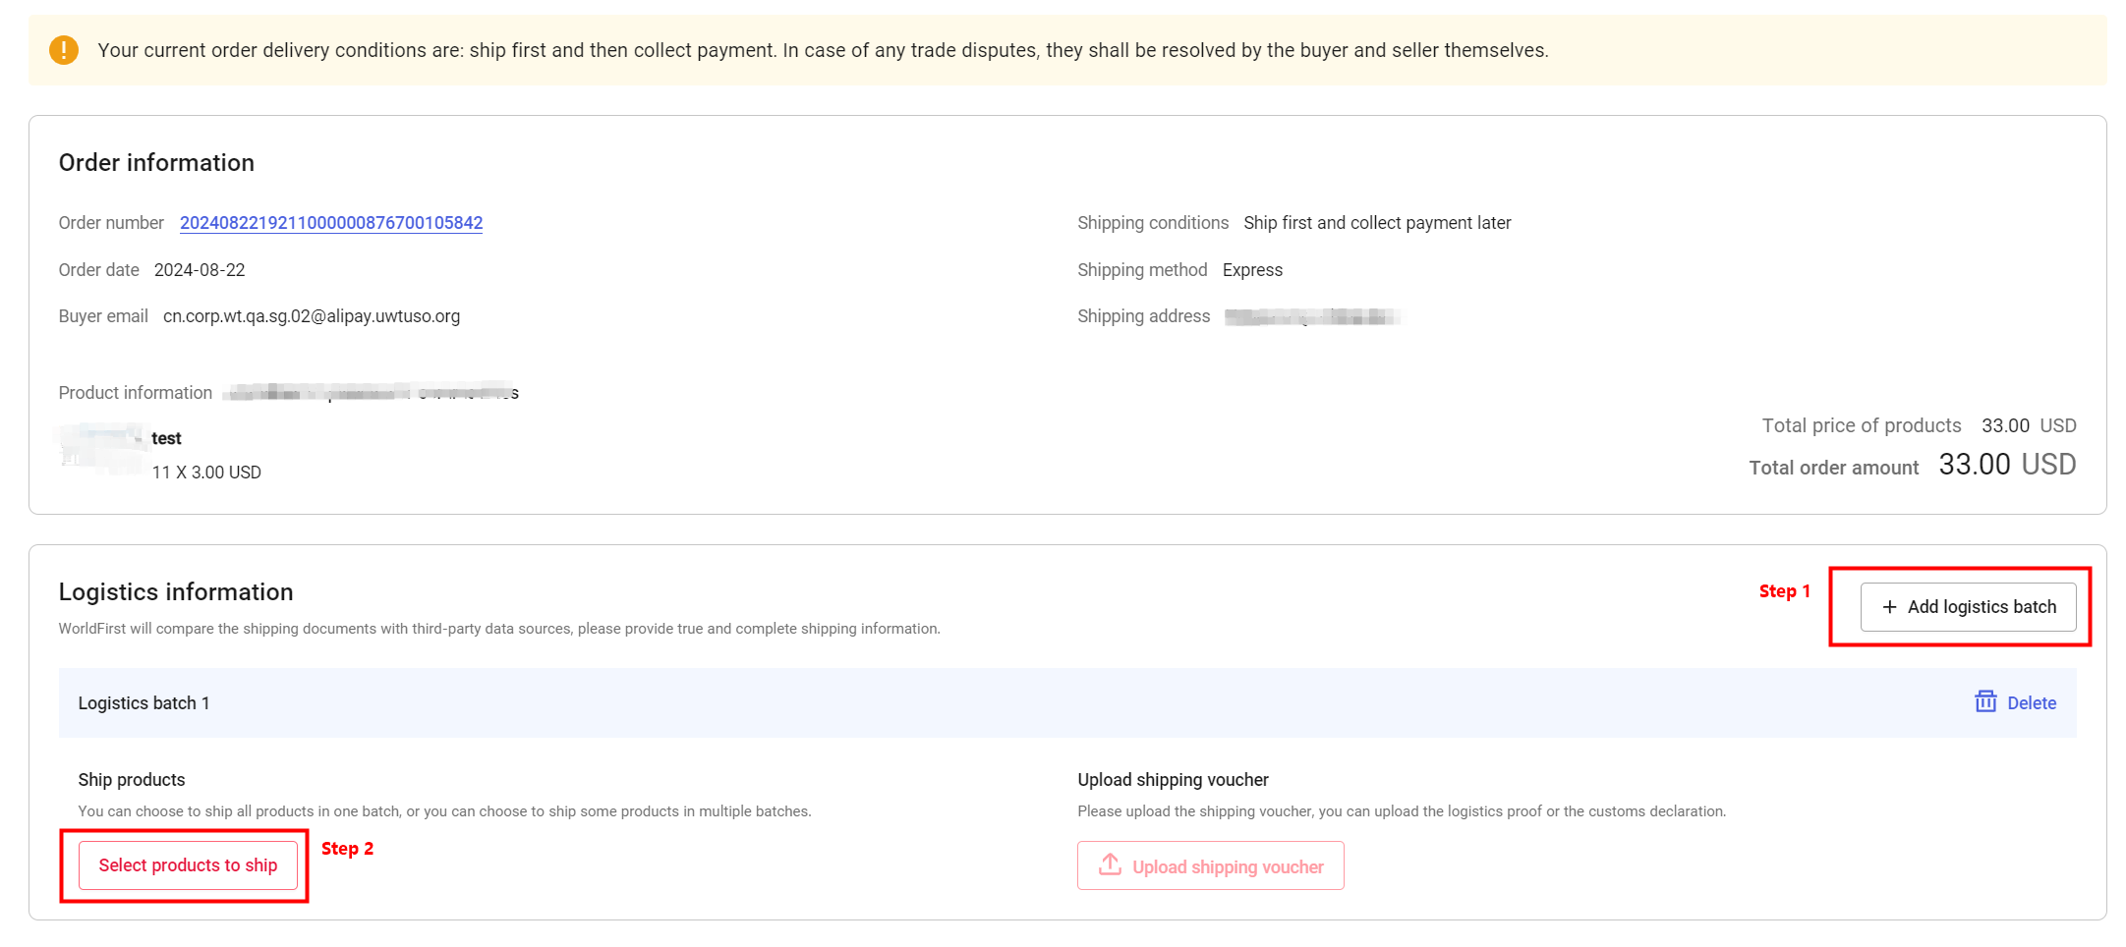Click the Logistics batch 1 header row
Viewport: 2126px width, 947px height.
pyautogui.click(x=144, y=702)
